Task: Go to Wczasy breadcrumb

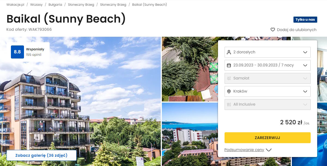Action: pos(36,5)
